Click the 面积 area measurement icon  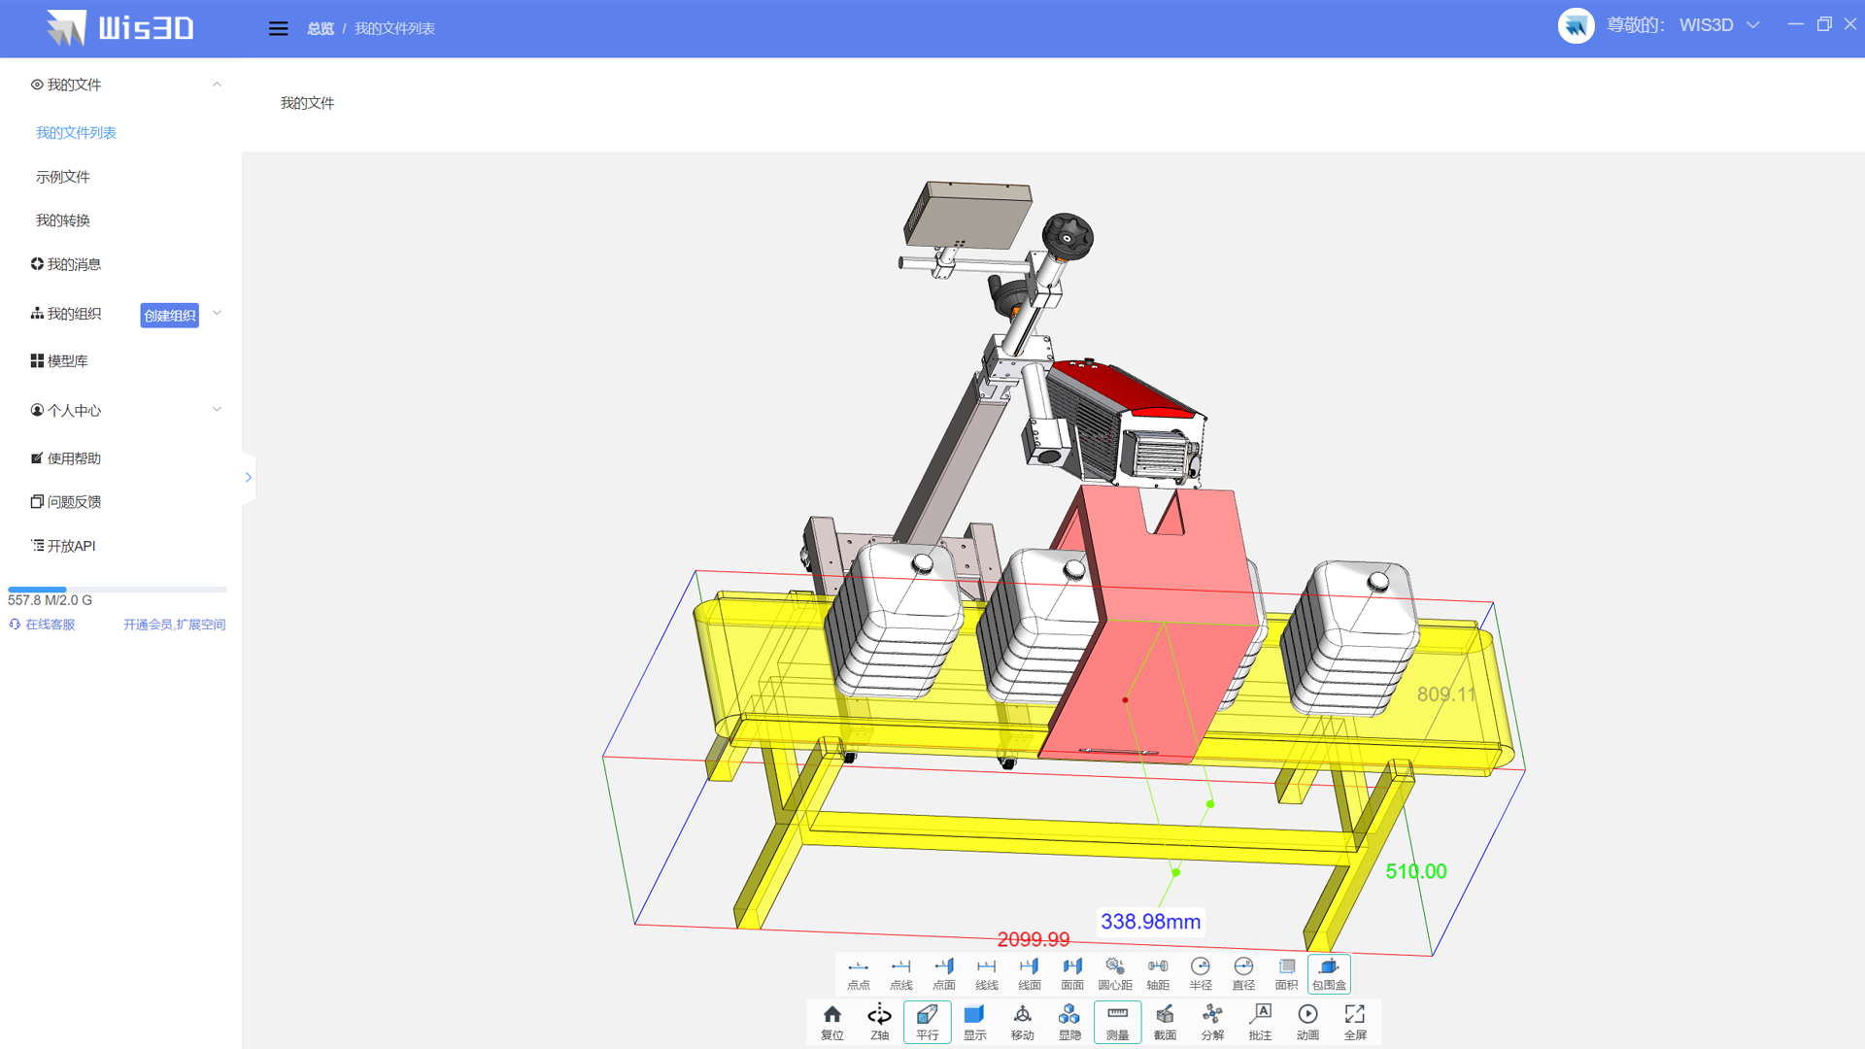coord(1286,973)
